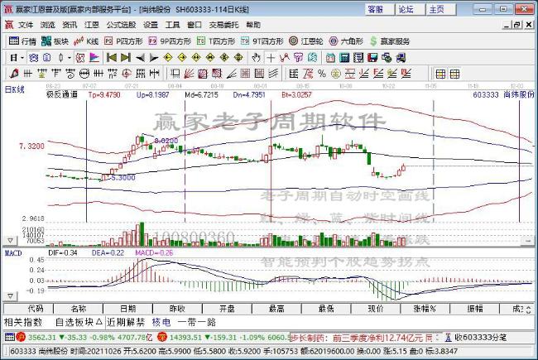The image size is (538, 360).
Task: Open the 9P四方形 square tool
Action: (x=170, y=41)
